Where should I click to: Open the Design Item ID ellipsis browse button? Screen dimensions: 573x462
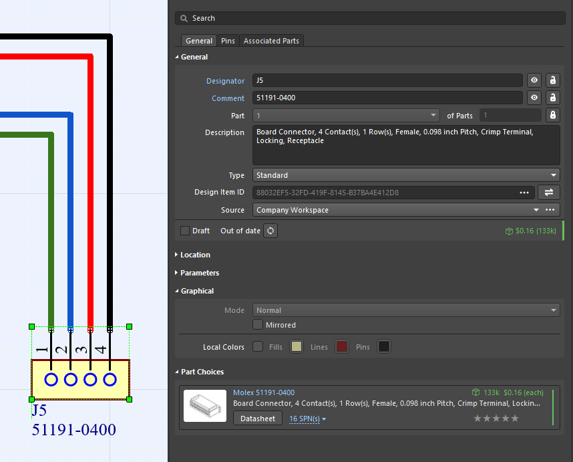click(x=524, y=193)
